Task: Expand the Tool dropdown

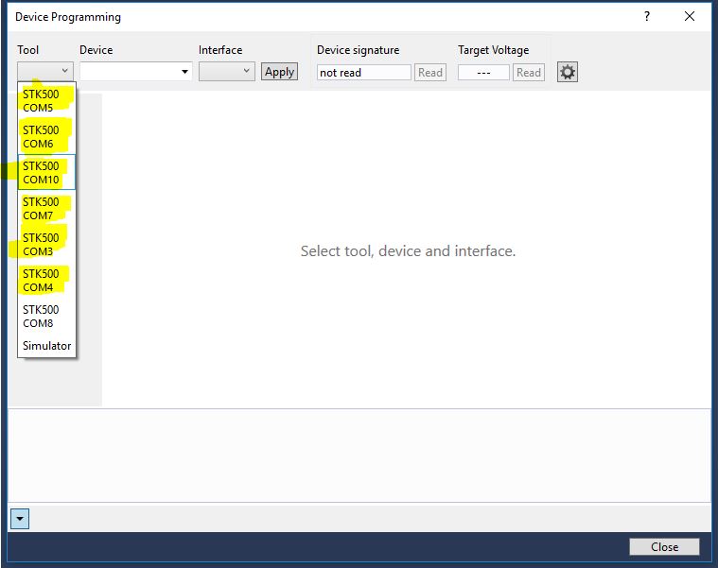Action: (45, 71)
